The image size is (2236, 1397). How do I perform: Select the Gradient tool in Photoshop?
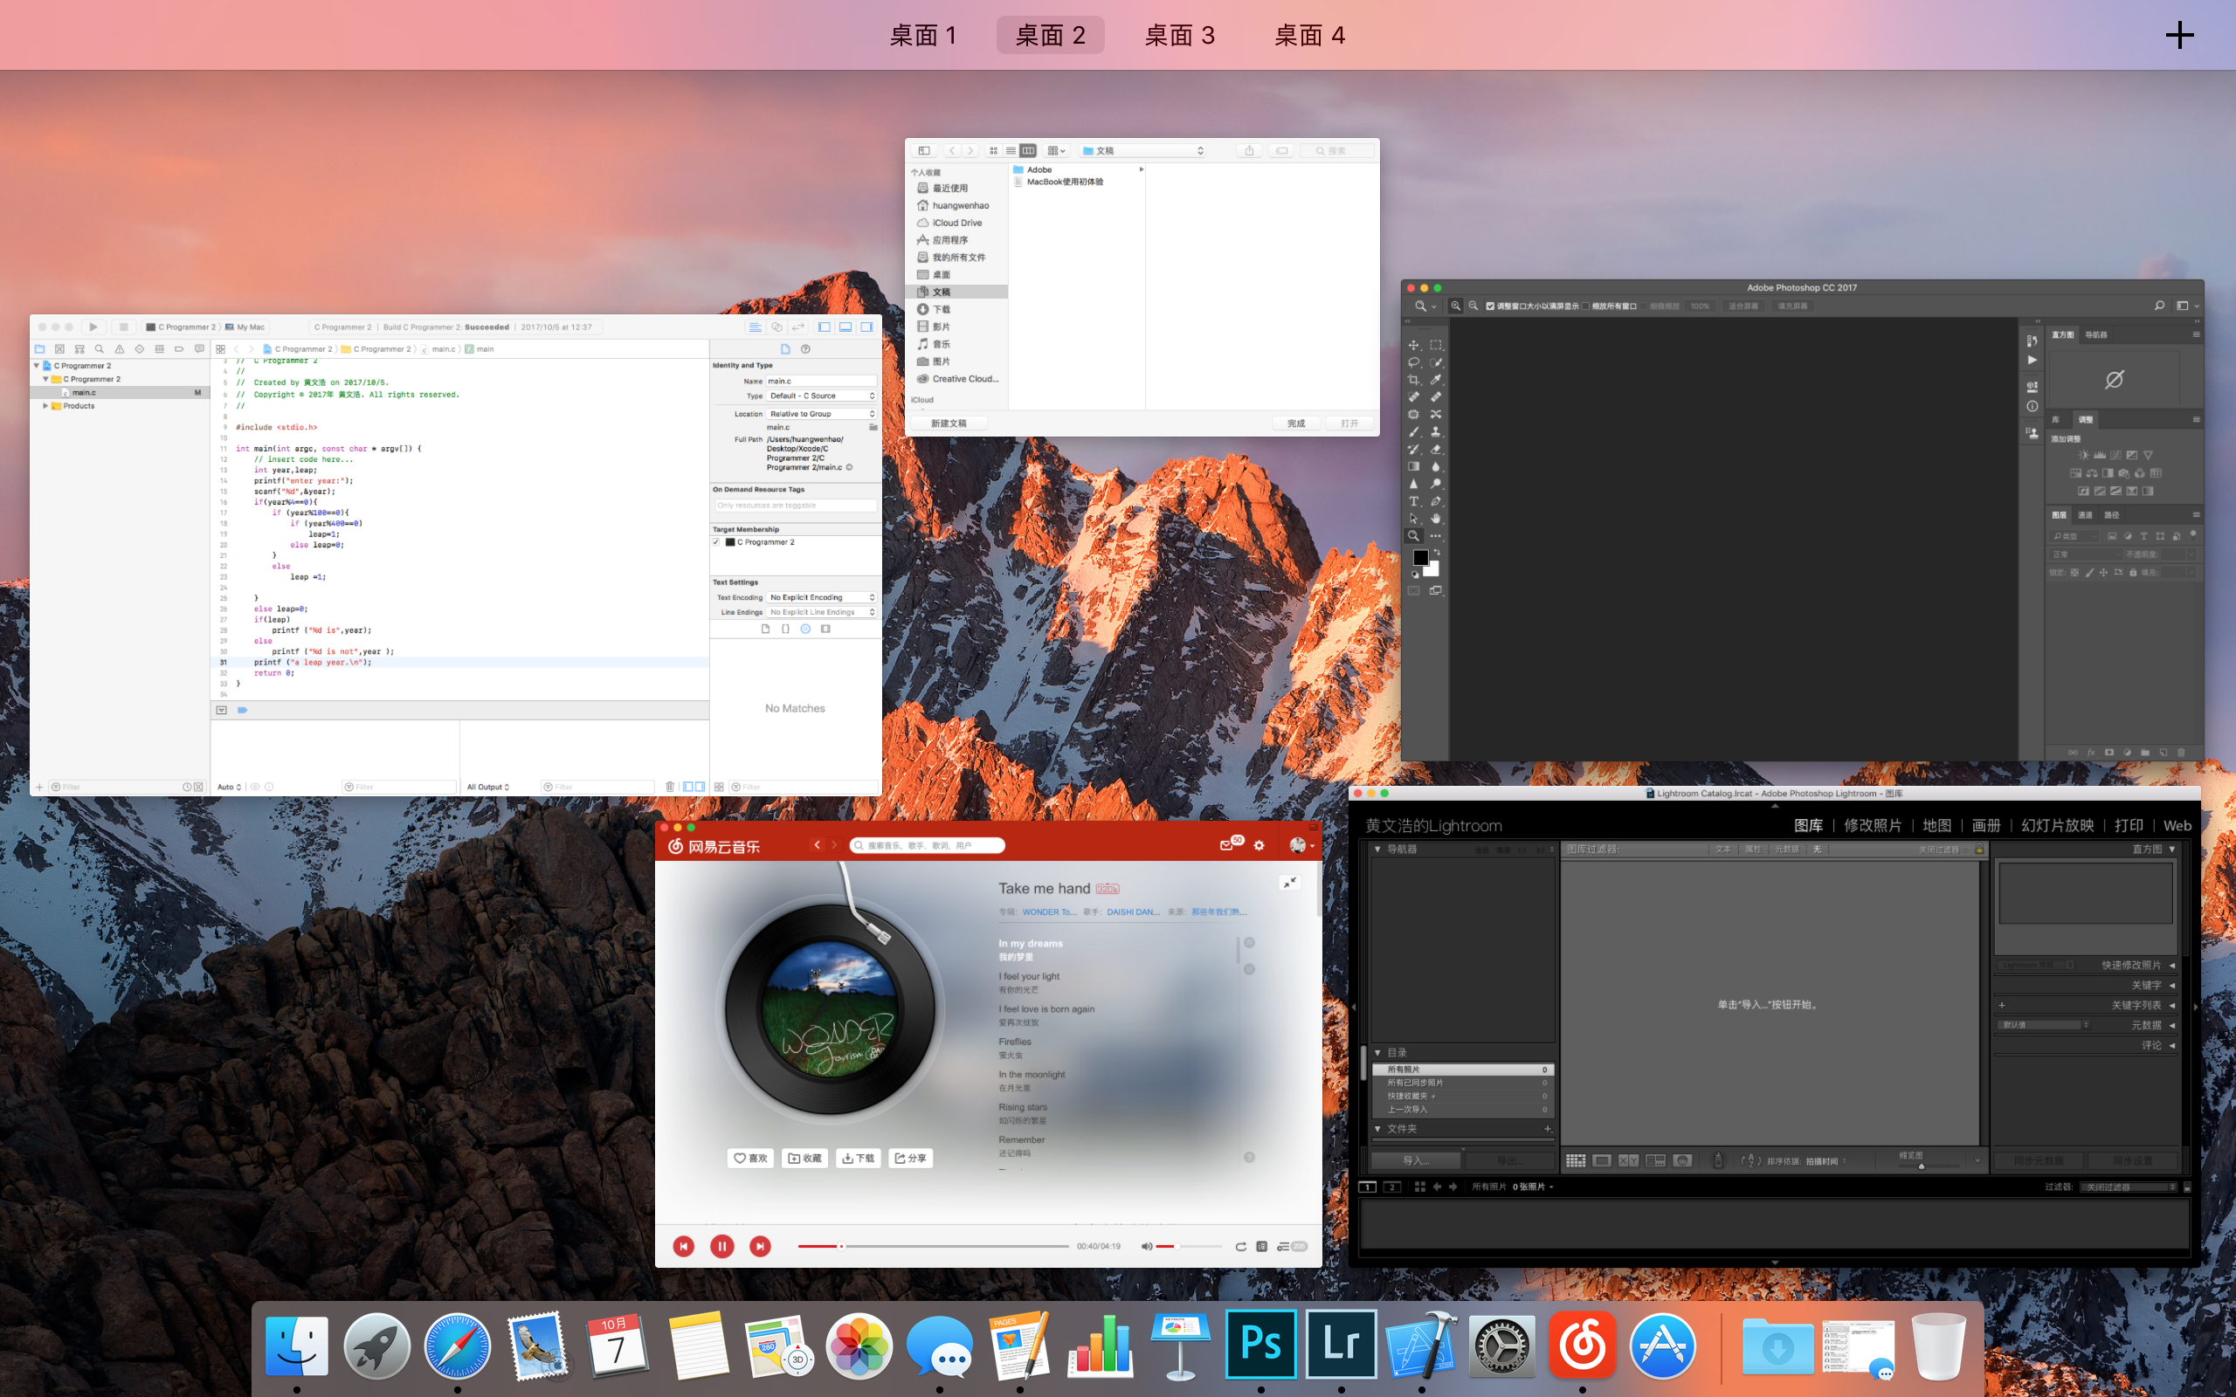pos(1414,466)
